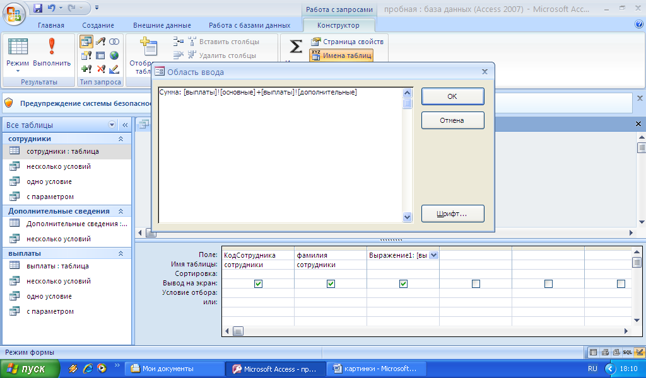Open the Все таблицы navigation dropdown
The width and height of the screenshot is (646, 378).
pyautogui.click(x=112, y=125)
